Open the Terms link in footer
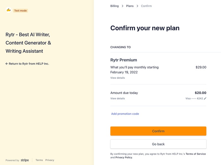The image size is (221, 165). click(x=39, y=160)
